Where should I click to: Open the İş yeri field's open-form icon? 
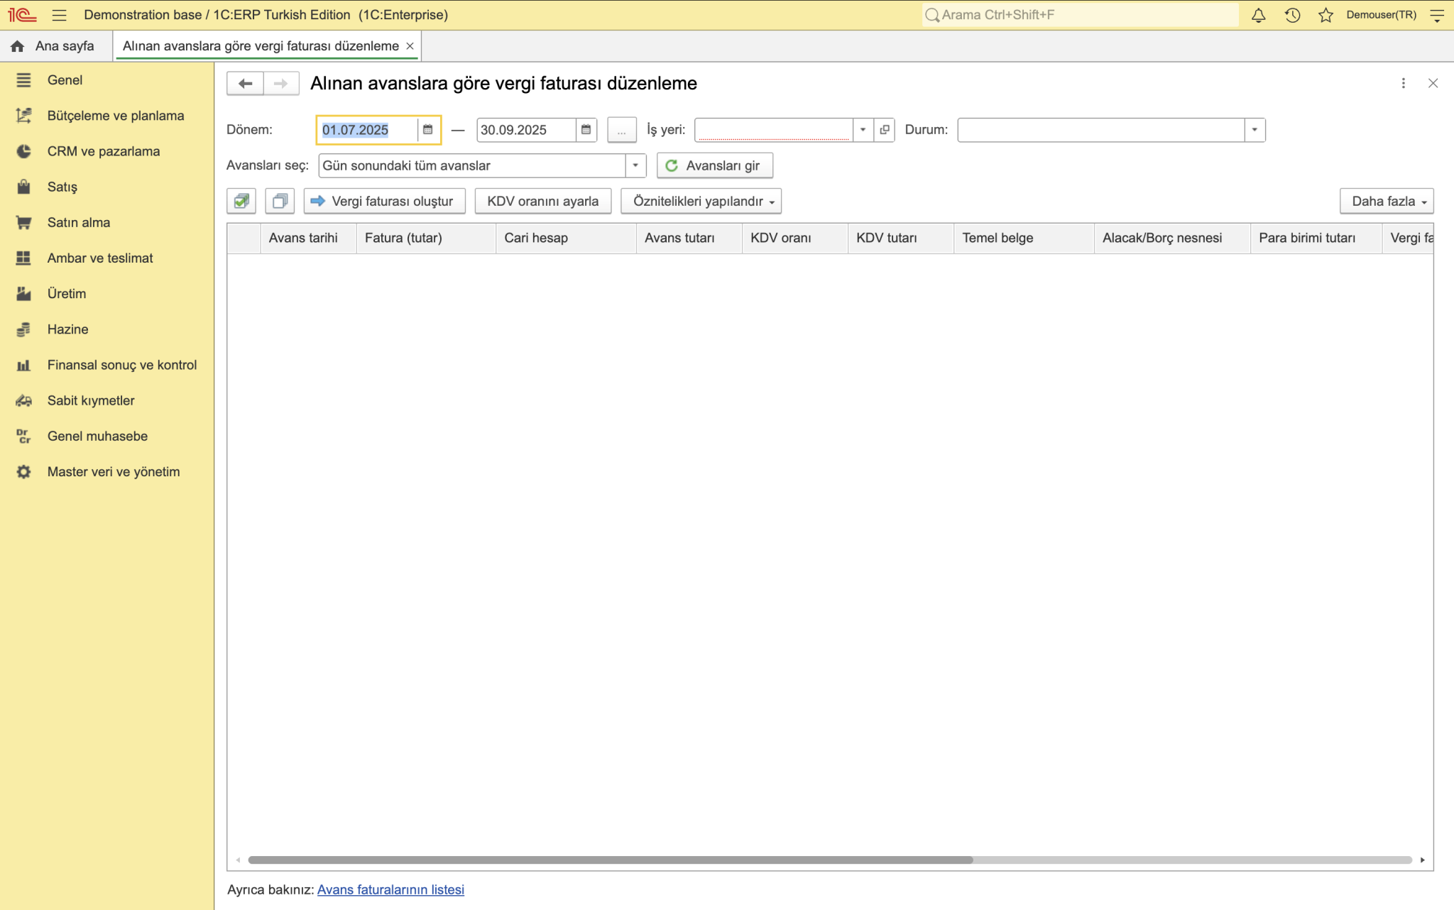coord(884,130)
